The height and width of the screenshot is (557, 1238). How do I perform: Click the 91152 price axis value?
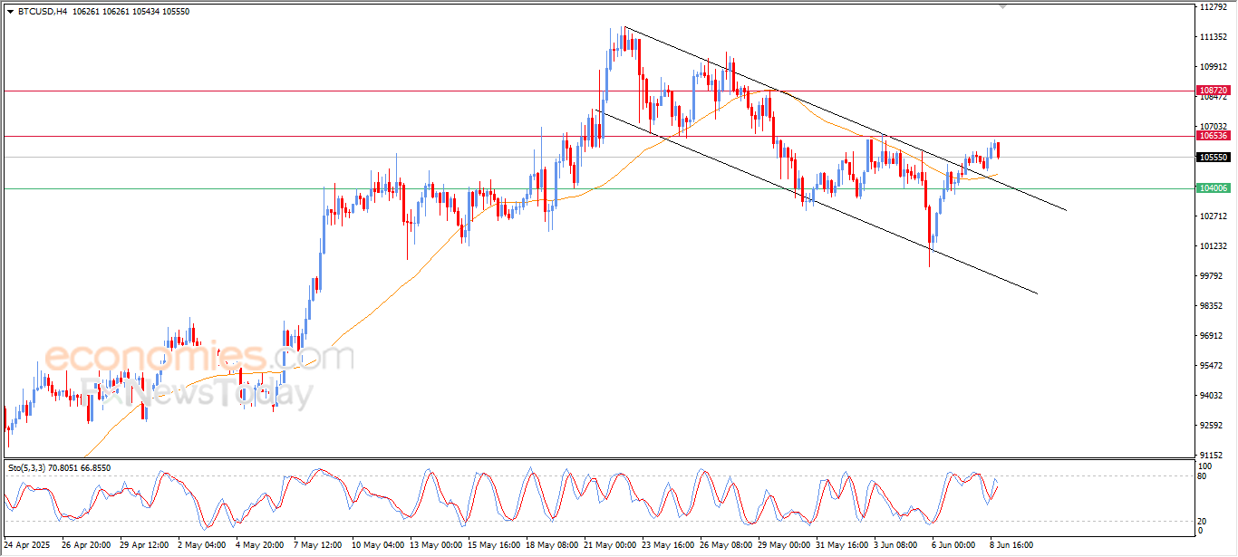point(1211,456)
